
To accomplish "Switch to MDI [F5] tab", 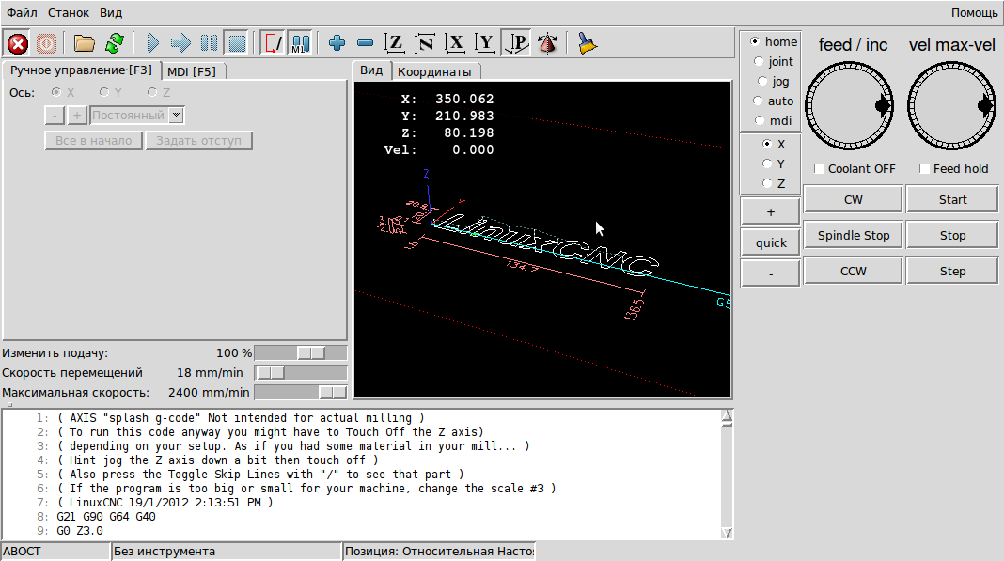I will 192,71.
